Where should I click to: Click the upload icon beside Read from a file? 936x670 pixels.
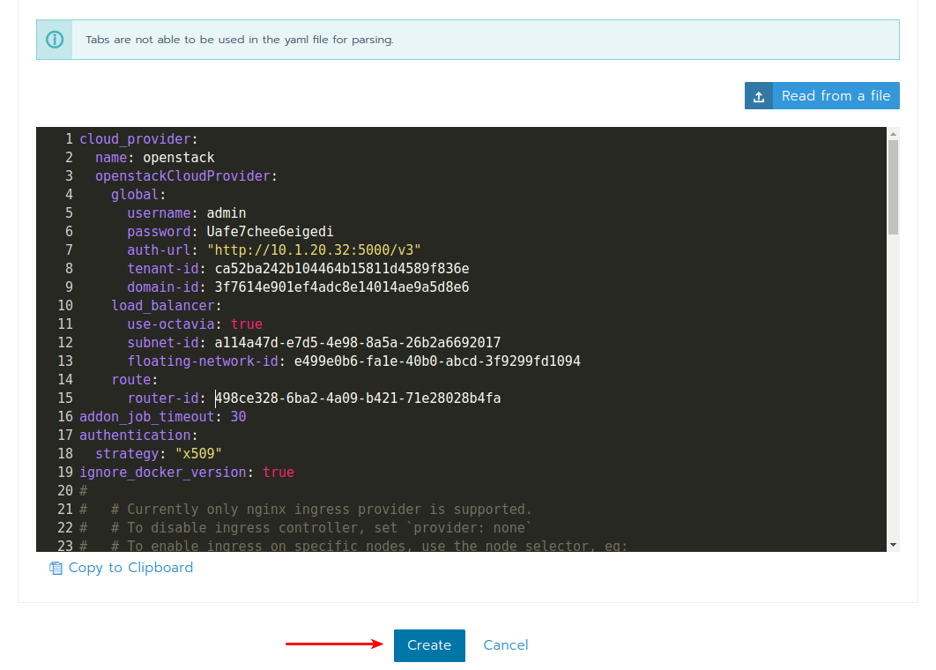(758, 96)
